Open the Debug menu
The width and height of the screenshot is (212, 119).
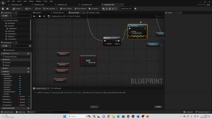pos(31,1)
